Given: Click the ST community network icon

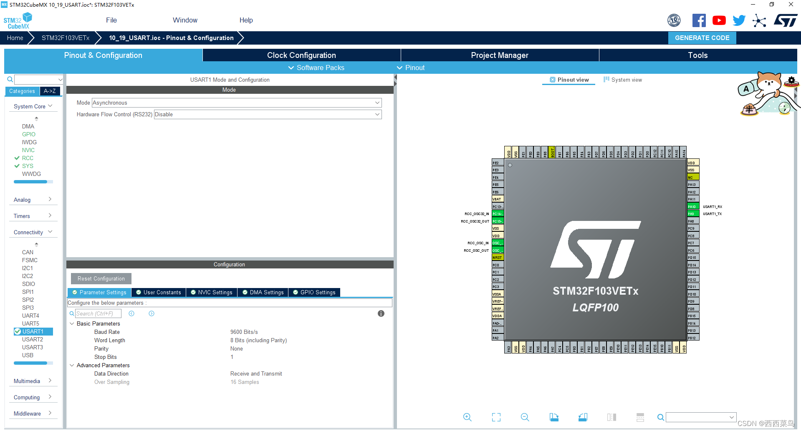Looking at the screenshot, I should 759,20.
